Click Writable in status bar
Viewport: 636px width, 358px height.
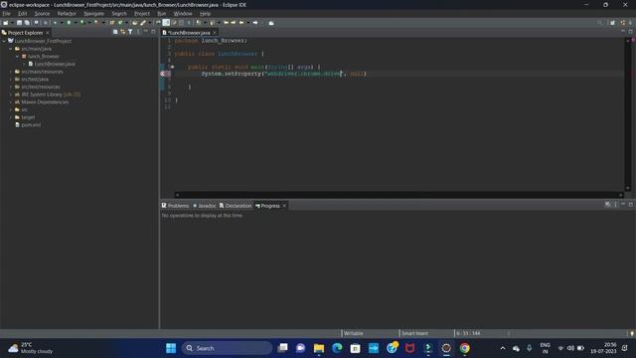pos(354,333)
